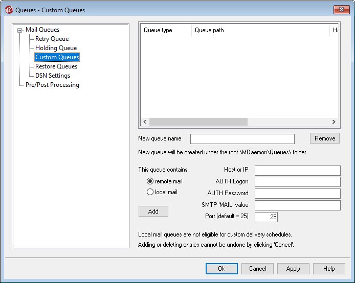Select Retry Queue in the tree

[x=52, y=39]
